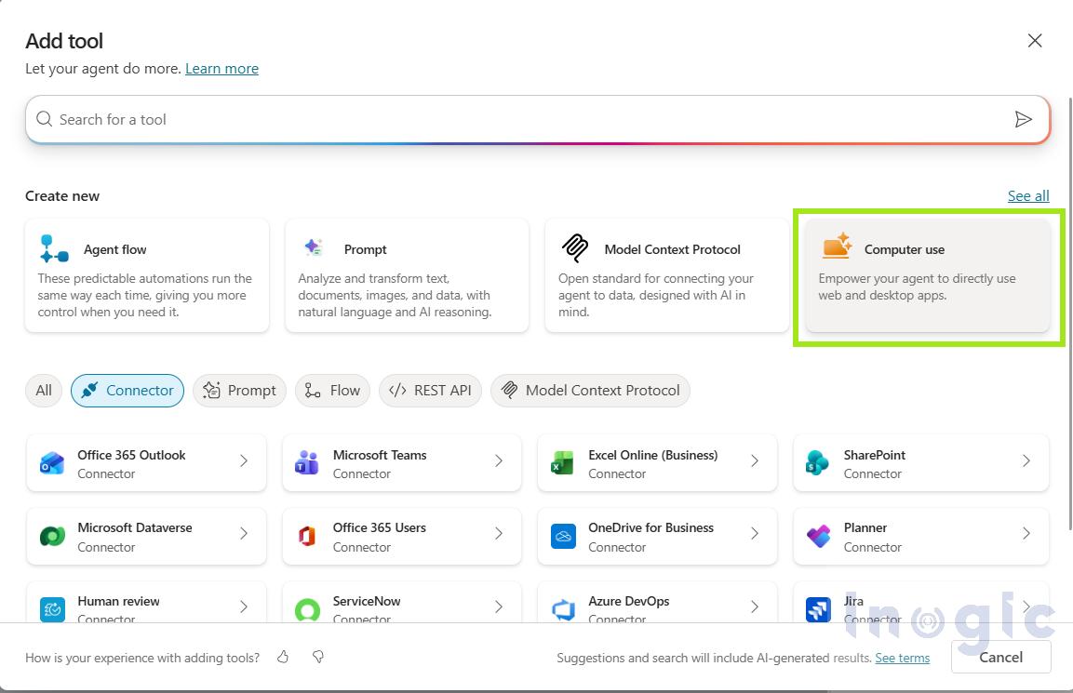Click the Jira icon

[x=818, y=609]
